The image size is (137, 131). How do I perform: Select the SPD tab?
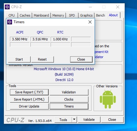click(72, 15)
